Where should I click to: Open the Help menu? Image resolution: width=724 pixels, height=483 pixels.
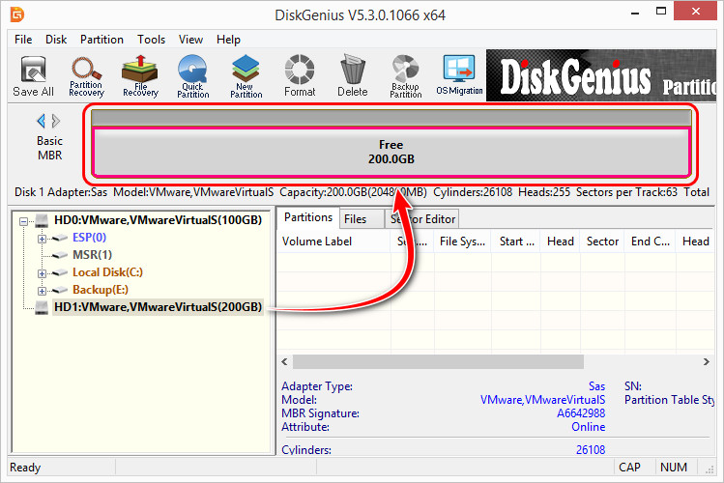coord(228,40)
